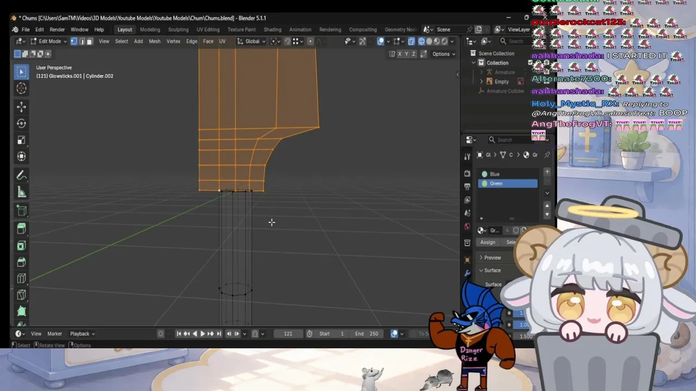
Task: Toggle X-ray view mode
Action: click(411, 41)
